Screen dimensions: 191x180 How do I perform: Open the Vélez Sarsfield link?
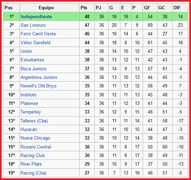(x=35, y=43)
